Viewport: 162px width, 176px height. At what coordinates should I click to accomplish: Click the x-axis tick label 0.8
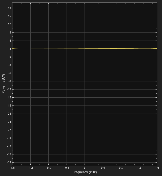pyautogui.click(x=121, y=168)
